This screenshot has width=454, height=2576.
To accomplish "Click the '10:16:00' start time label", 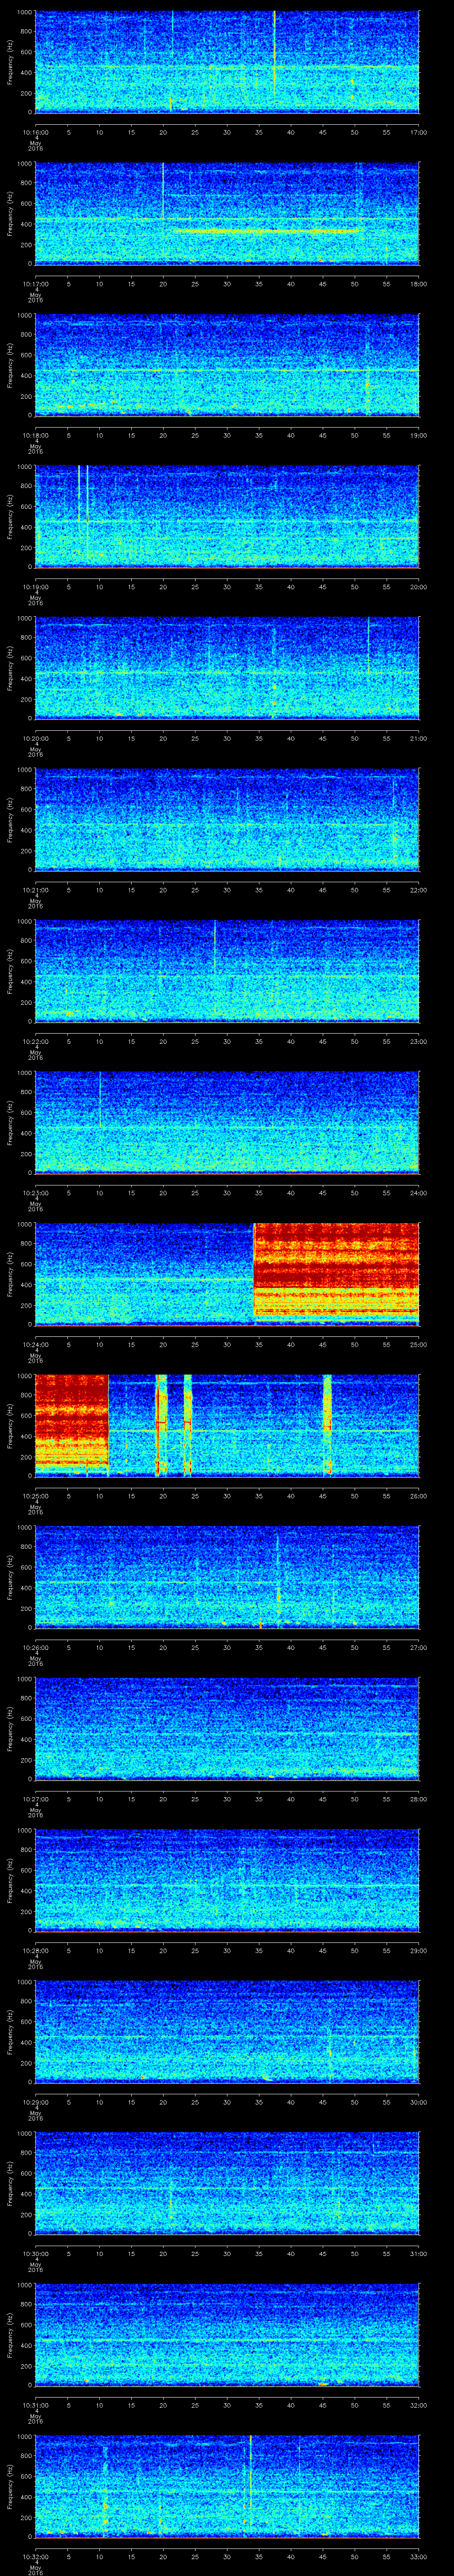I will click(36, 132).
